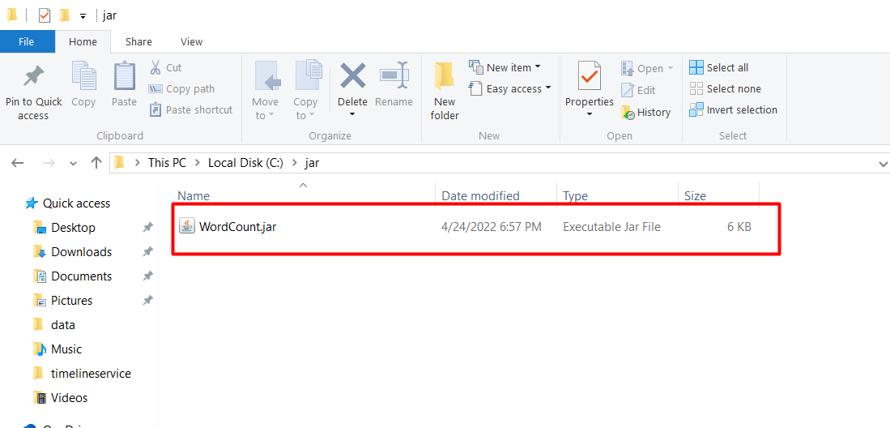Open the History icon in ribbon

click(x=628, y=113)
